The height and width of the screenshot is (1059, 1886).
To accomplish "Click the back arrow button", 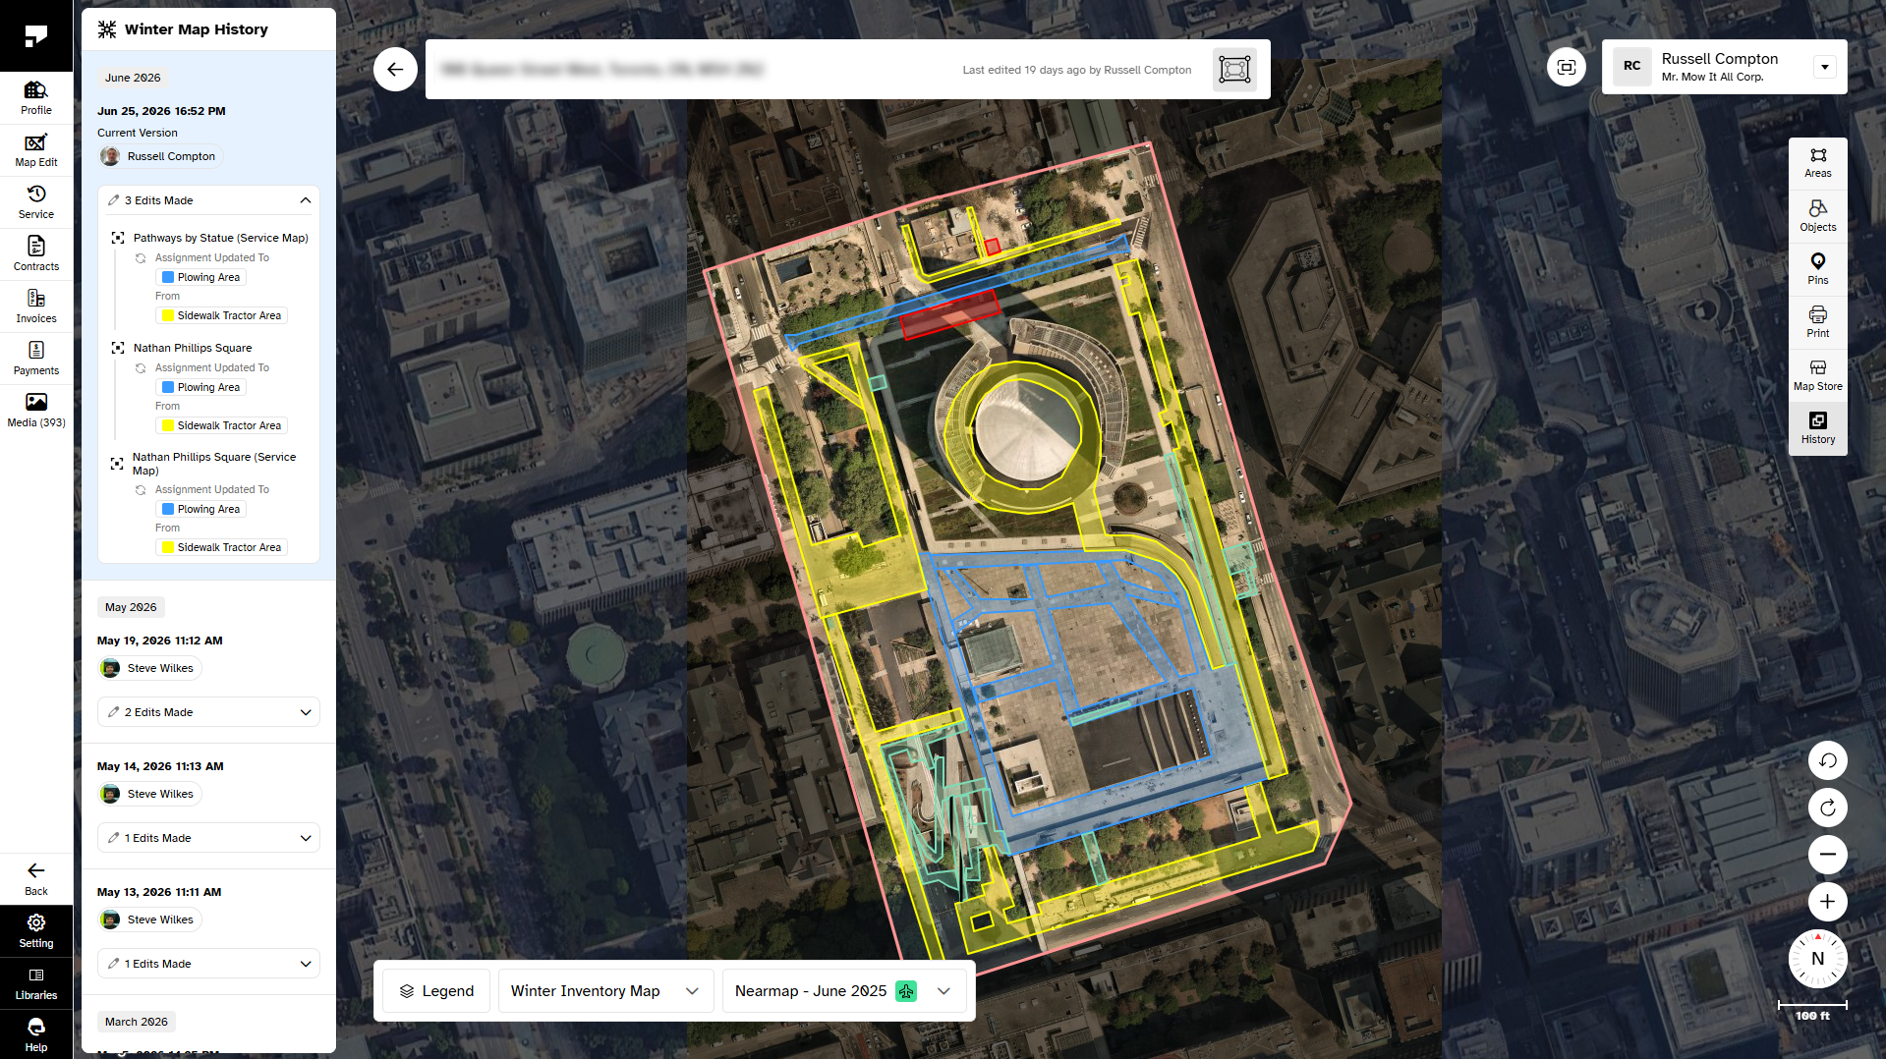I will coord(395,70).
